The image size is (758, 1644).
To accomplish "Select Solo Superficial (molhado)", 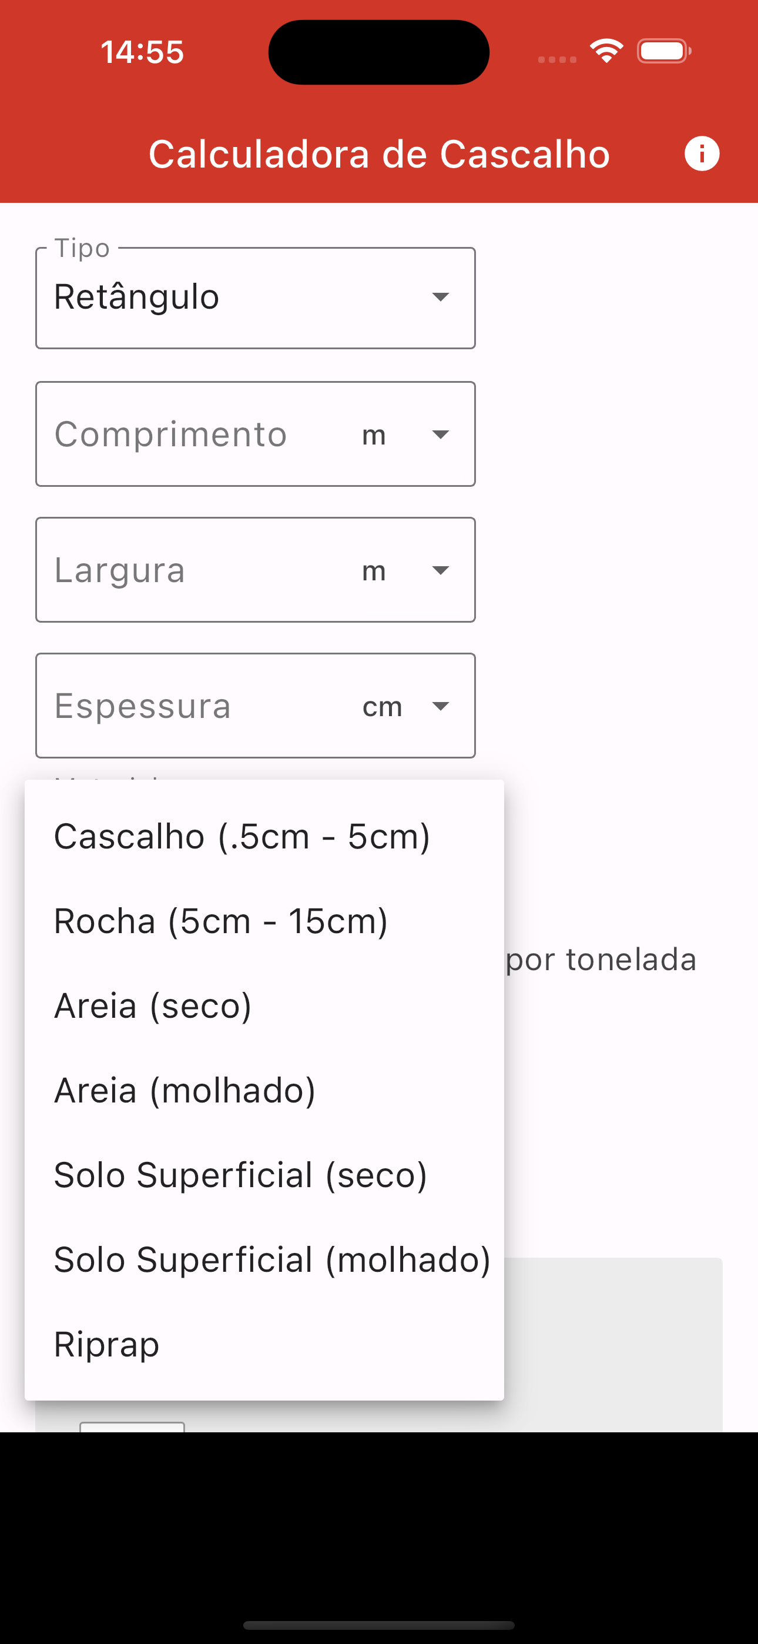I will click(264, 1259).
